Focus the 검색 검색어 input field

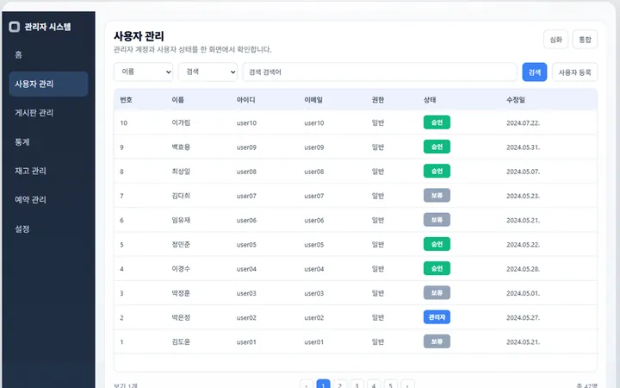click(380, 72)
